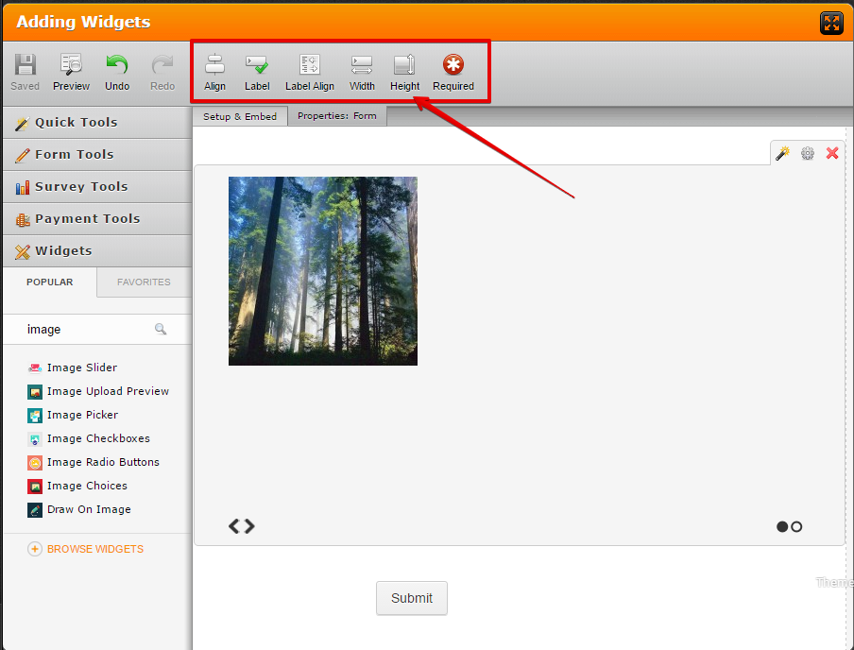Add the Image Upload Preview widget
854x650 pixels.
98,391
